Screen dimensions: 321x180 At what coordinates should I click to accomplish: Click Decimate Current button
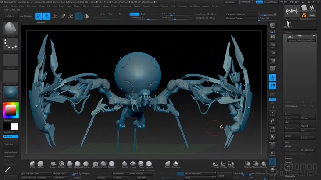tap(241, 18)
